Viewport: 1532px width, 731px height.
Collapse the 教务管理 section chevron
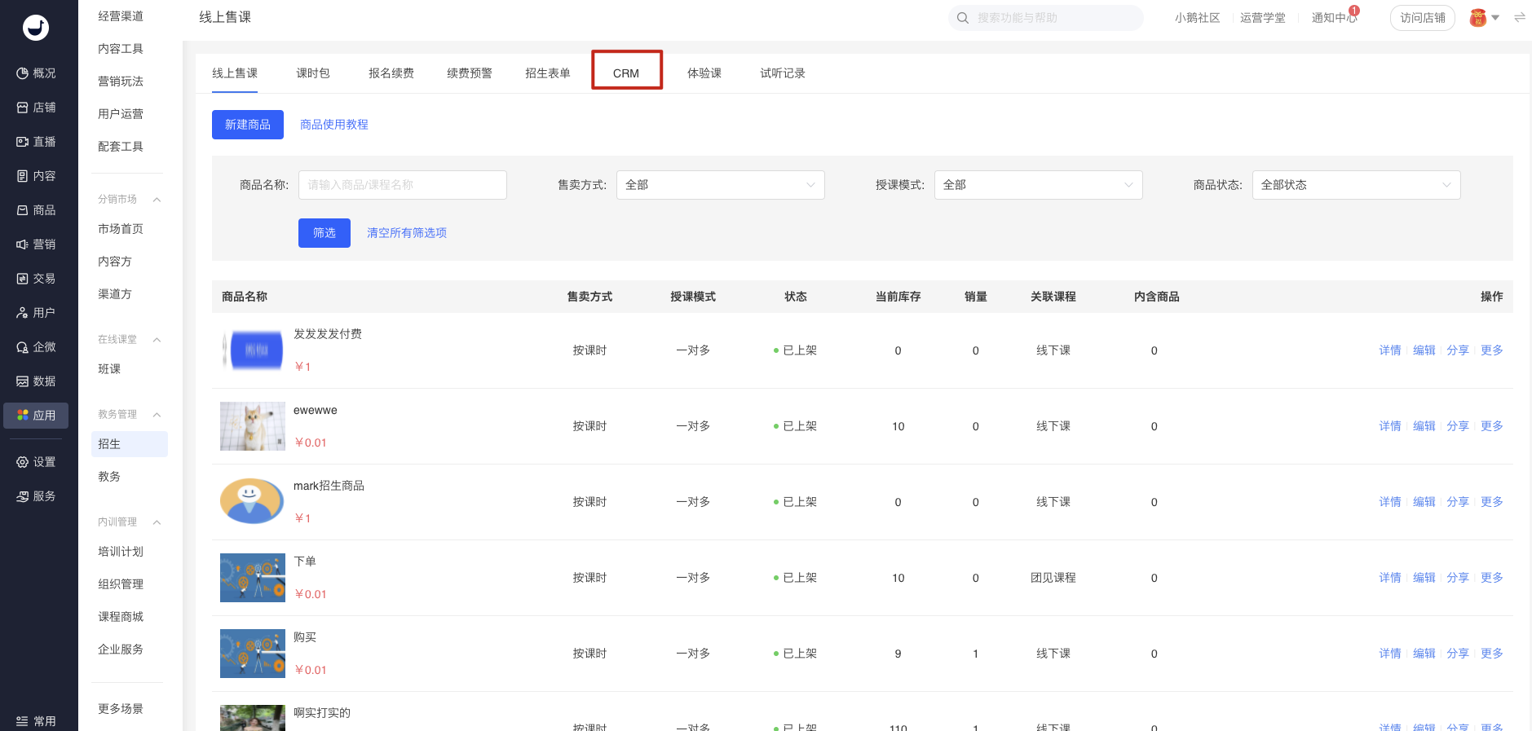coord(157,415)
